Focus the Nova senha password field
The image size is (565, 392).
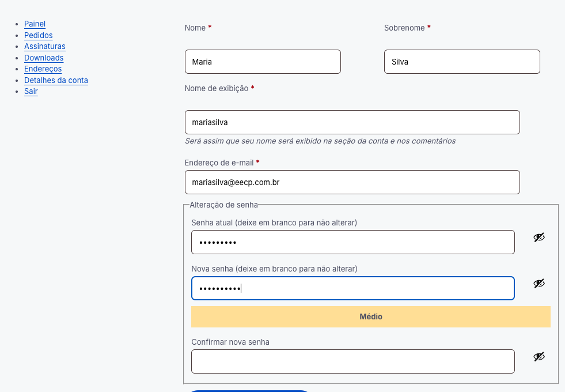[x=352, y=288]
